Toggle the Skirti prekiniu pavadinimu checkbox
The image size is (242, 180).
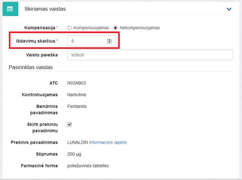(x=69, y=124)
